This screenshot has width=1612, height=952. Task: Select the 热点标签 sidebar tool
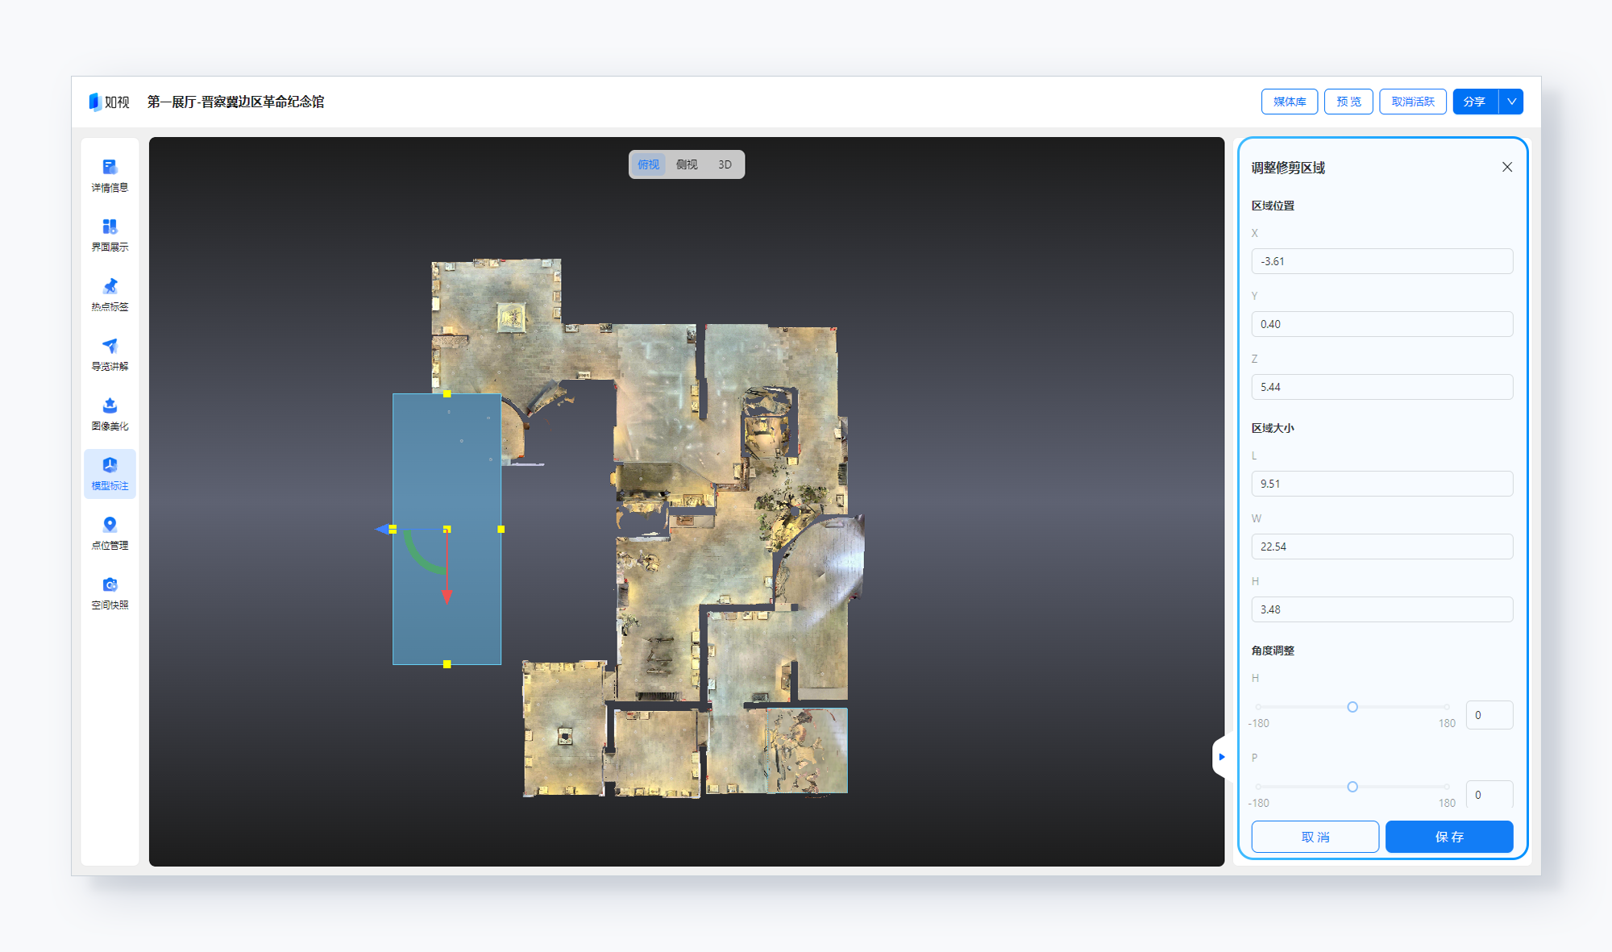[110, 295]
